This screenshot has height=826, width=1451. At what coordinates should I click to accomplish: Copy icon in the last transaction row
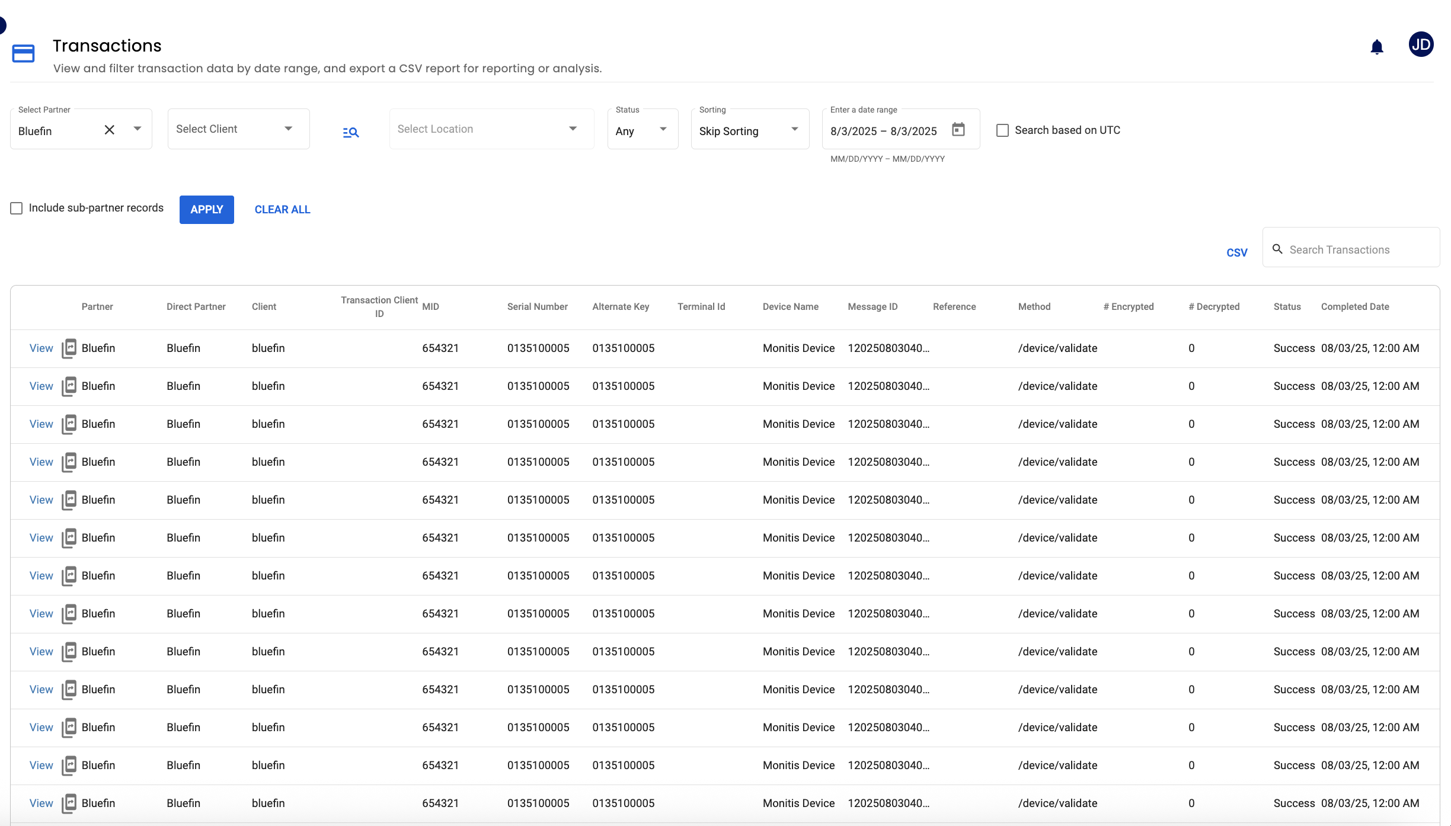tap(69, 803)
